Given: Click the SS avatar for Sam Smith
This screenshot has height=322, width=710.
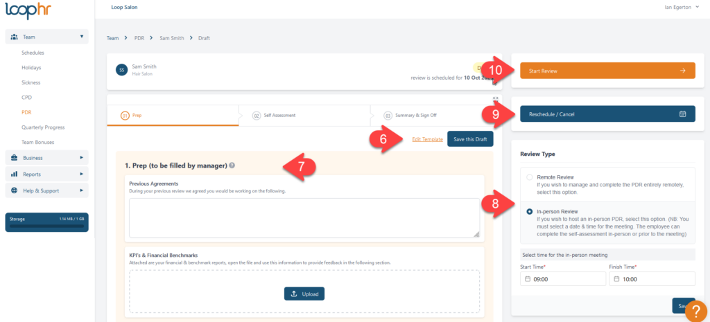Looking at the screenshot, I should pyautogui.click(x=121, y=70).
